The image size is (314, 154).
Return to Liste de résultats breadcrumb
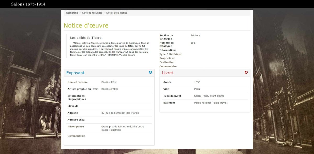coord(92,13)
